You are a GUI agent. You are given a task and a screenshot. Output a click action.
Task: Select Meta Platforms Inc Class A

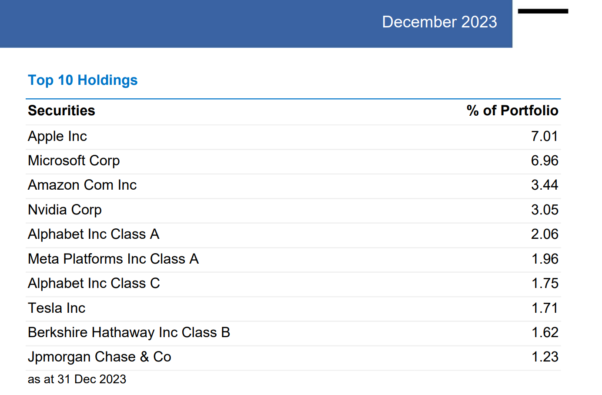click(x=113, y=259)
